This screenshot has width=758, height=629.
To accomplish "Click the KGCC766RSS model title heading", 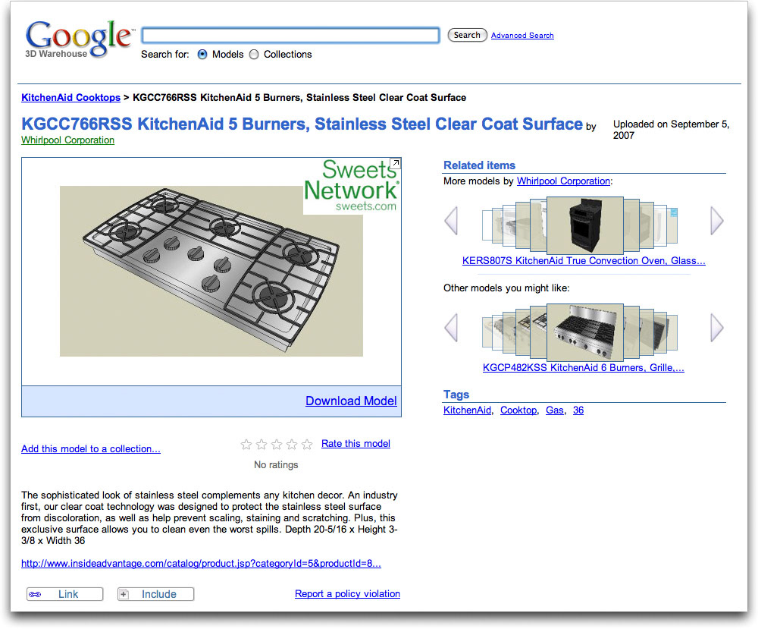I will (x=302, y=124).
